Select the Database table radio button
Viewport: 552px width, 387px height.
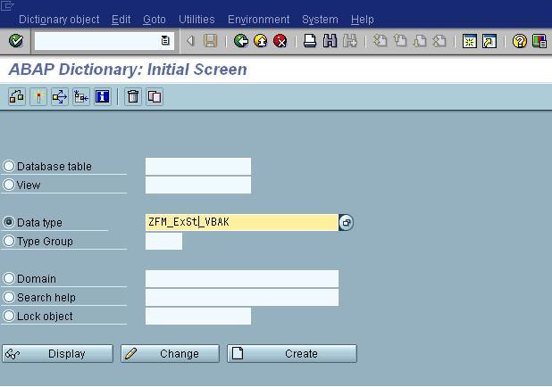(x=9, y=166)
